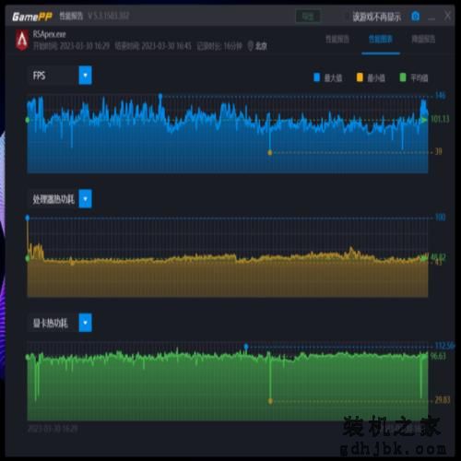Click the CPU power chart maximum marker

[28, 218]
